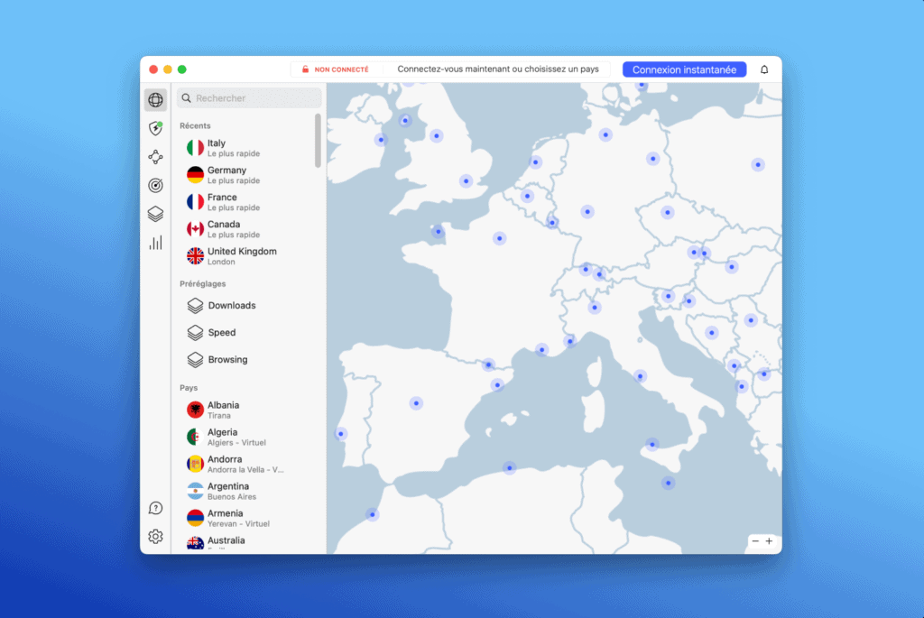Click the Argentina flag icon
The height and width of the screenshot is (618, 924).
pos(195,491)
